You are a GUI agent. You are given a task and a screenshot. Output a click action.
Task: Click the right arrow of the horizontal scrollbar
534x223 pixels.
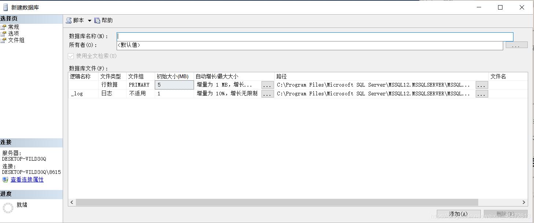point(524,202)
